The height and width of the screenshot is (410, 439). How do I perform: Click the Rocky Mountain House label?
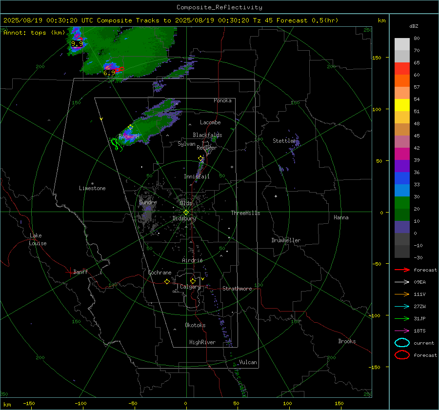click(129, 137)
